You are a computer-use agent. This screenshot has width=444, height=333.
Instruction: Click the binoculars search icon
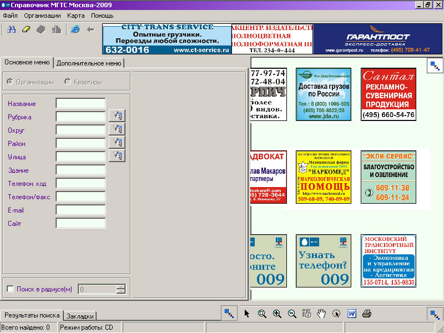click(x=11, y=29)
